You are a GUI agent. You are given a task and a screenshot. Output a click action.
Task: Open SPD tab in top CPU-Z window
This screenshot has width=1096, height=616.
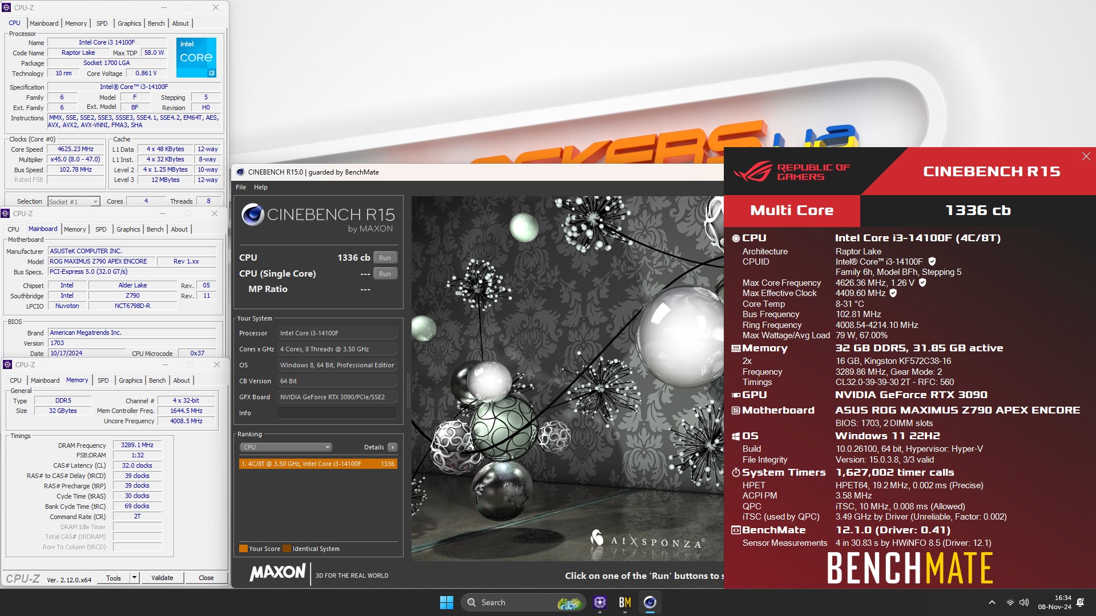(x=102, y=23)
